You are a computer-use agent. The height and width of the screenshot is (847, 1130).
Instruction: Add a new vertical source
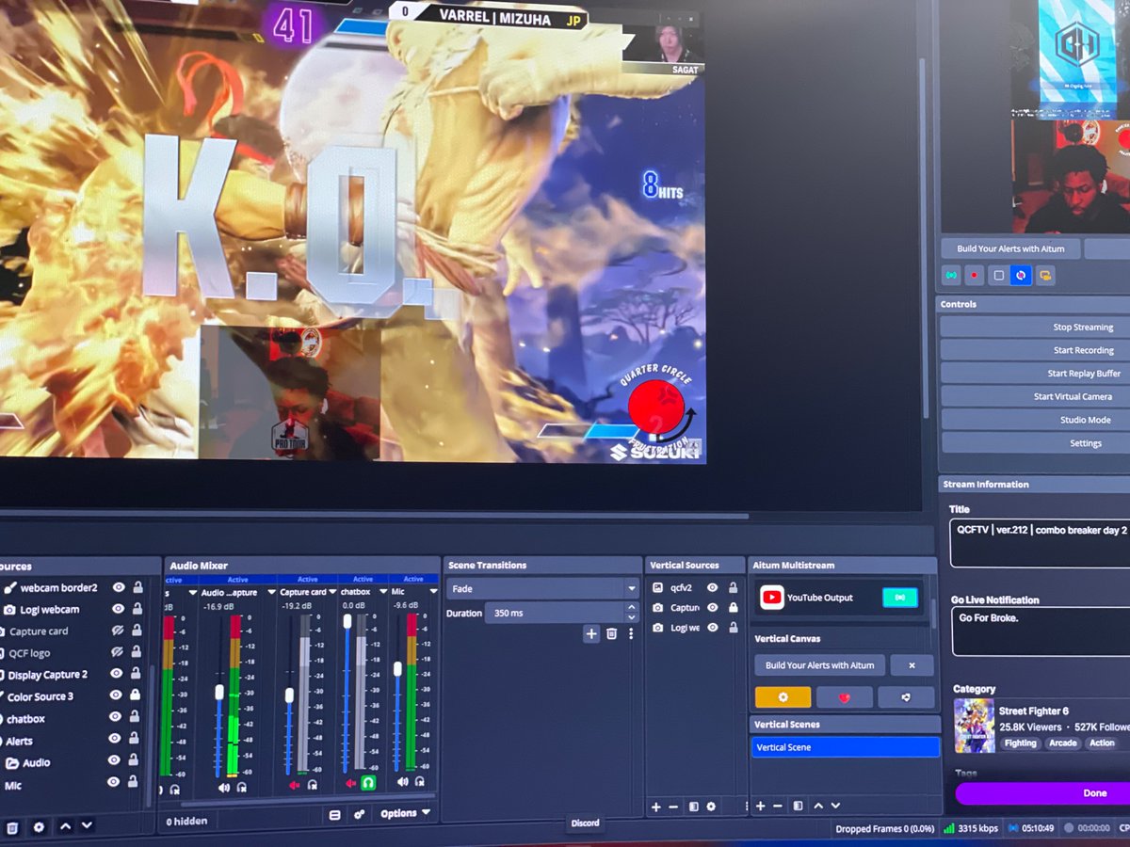pos(656,807)
